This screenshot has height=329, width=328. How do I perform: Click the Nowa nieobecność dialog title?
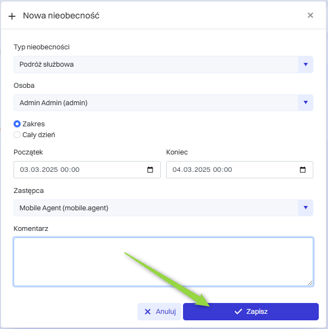click(x=61, y=16)
